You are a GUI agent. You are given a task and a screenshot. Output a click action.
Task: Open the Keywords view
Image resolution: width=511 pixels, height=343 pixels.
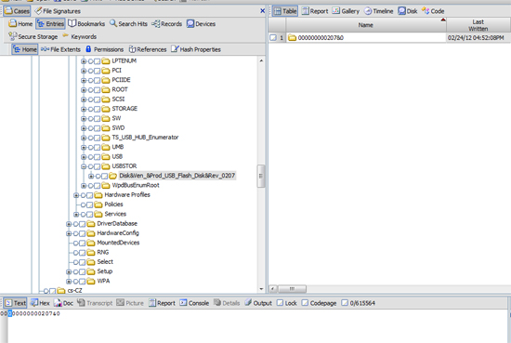[80, 36]
